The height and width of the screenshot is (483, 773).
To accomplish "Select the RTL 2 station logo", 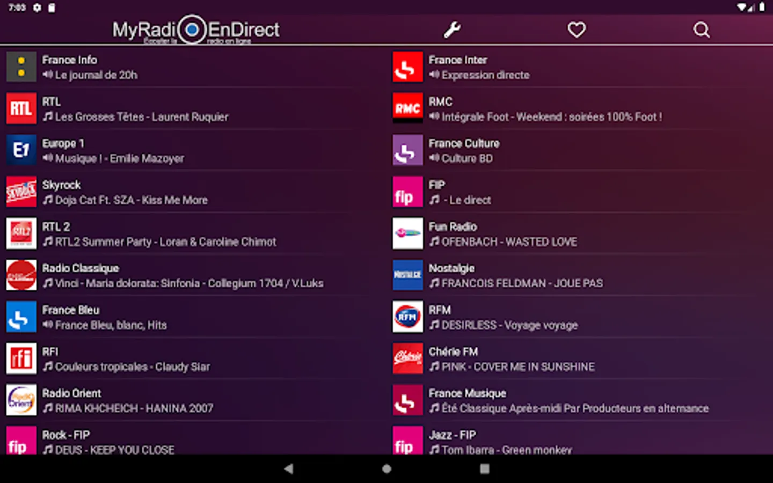I will (x=21, y=233).
